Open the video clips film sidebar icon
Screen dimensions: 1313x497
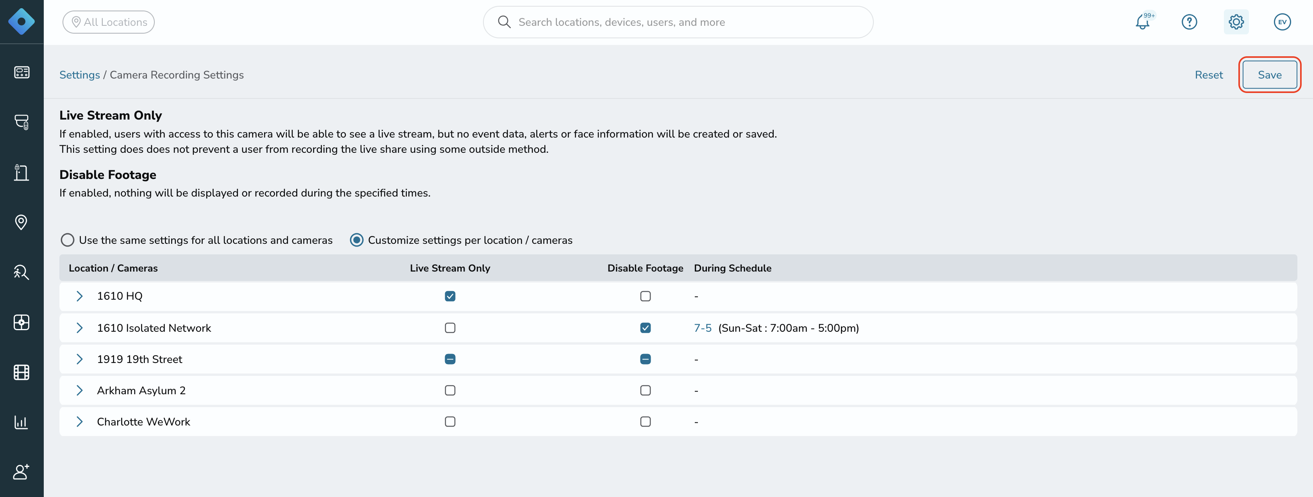tap(21, 372)
